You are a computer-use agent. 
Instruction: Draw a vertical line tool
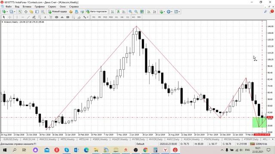pyautogui.click(x=17, y=17)
